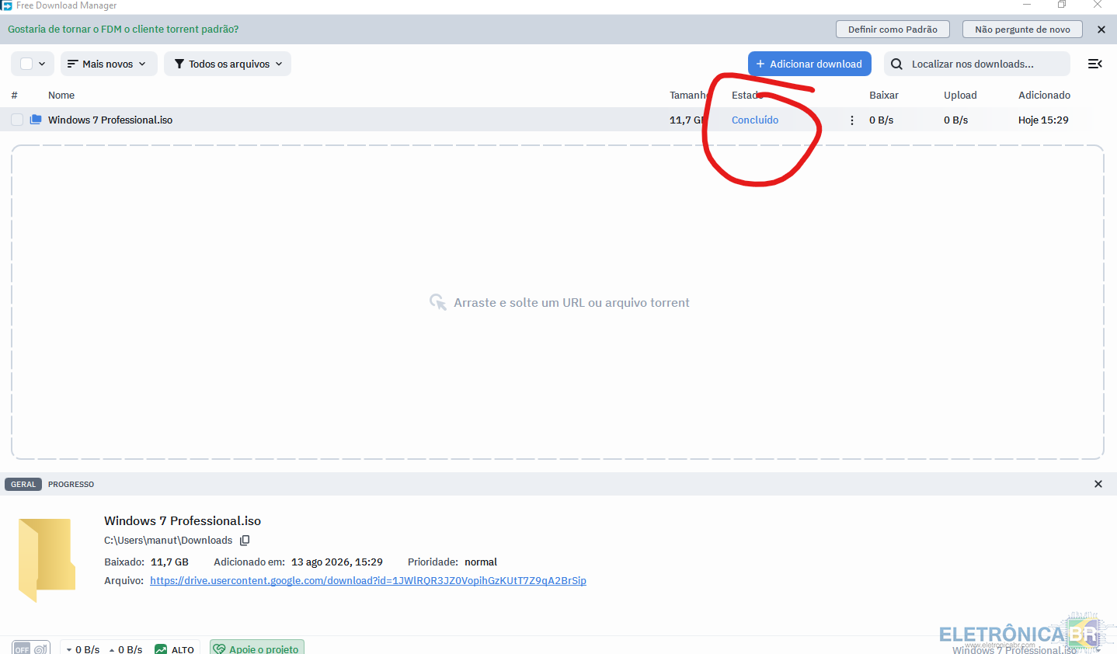Sort by the Baixar column header
The image size is (1117, 654).
pyautogui.click(x=884, y=95)
